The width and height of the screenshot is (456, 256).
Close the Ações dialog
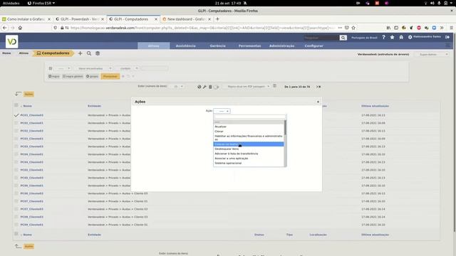[318, 102]
